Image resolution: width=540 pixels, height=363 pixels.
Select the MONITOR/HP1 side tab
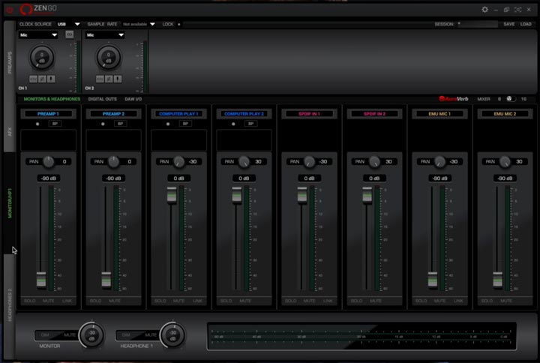pyautogui.click(x=10, y=203)
